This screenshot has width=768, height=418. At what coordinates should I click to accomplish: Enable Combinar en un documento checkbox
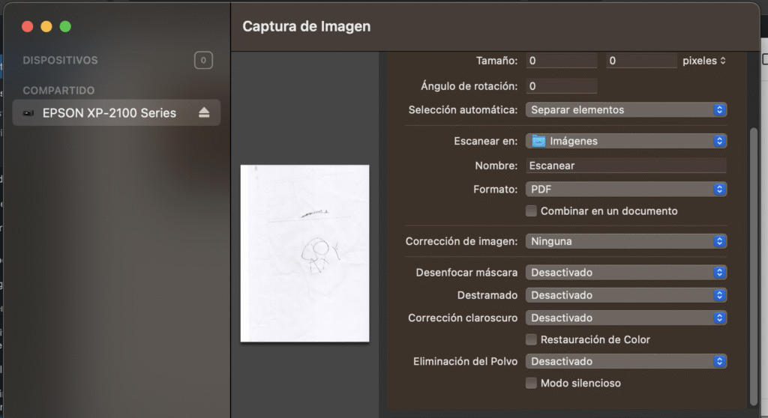pyautogui.click(x=531, y=211)
